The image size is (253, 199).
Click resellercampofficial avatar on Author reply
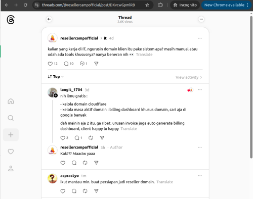(x=53, y=150)
